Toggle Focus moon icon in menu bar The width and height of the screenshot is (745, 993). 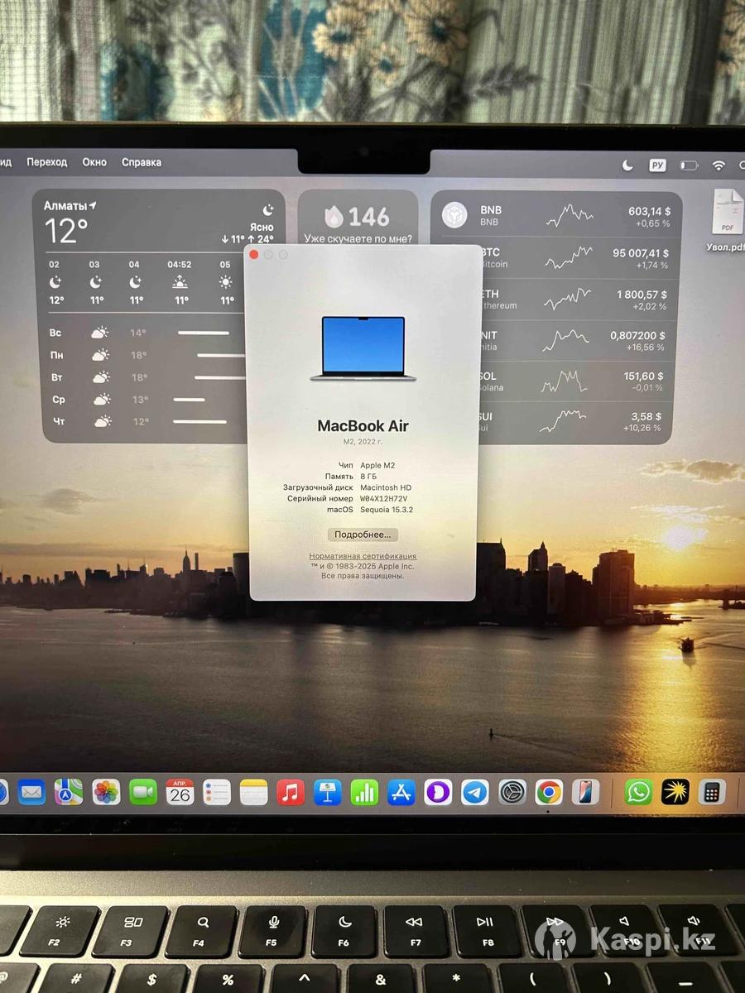pos(627,165)
